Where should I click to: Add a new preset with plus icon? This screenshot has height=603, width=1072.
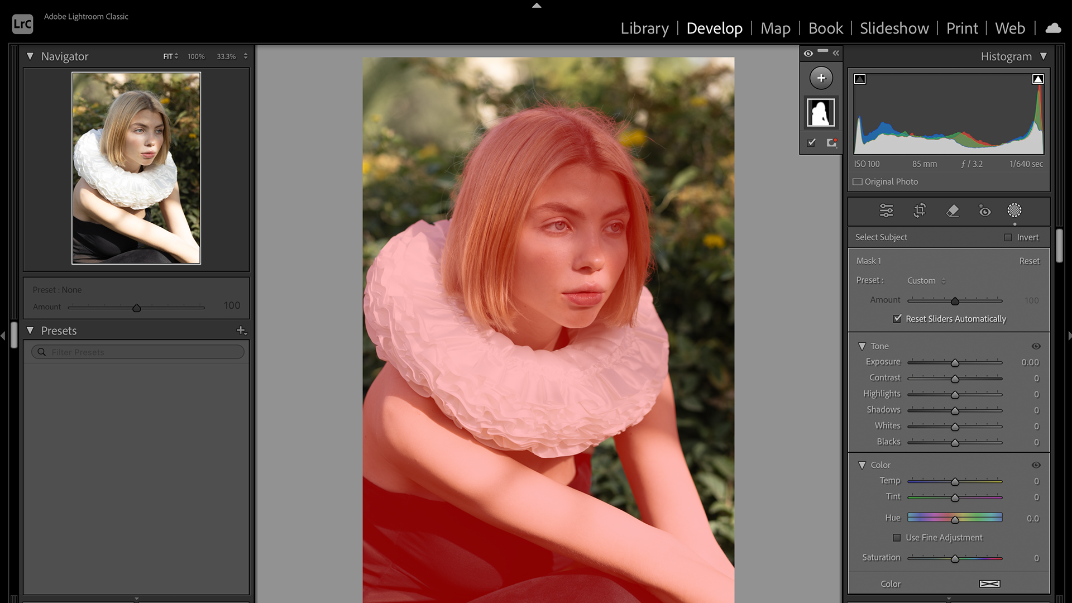coord(241,331)
